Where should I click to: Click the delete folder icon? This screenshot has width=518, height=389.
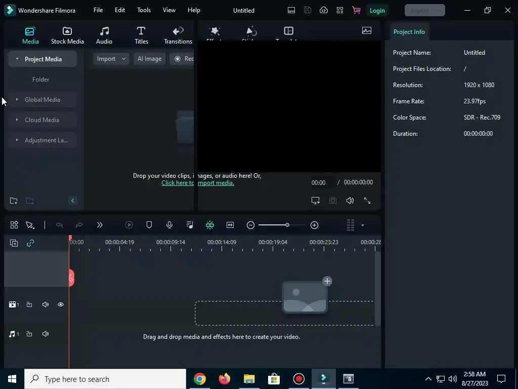(30, 201)
